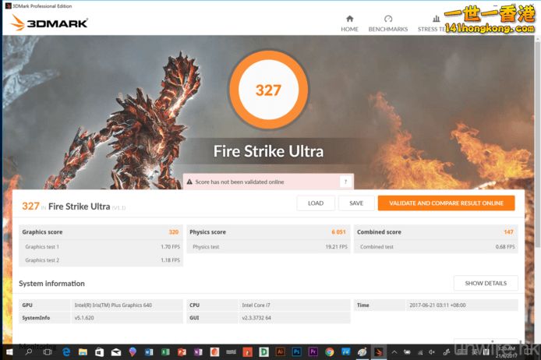This screenshot has width=541, height=360.
Task: Click the orange 327 score circle
Action: tap(268, 90)
